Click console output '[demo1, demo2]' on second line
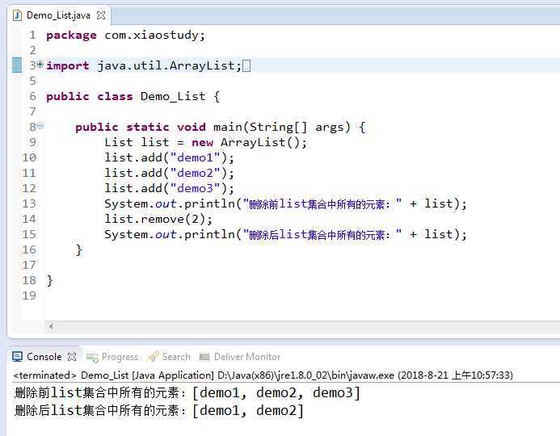Image resolution: width=560 pixels, height=436 pixels. pyautogui.click(x=248, y=411)
